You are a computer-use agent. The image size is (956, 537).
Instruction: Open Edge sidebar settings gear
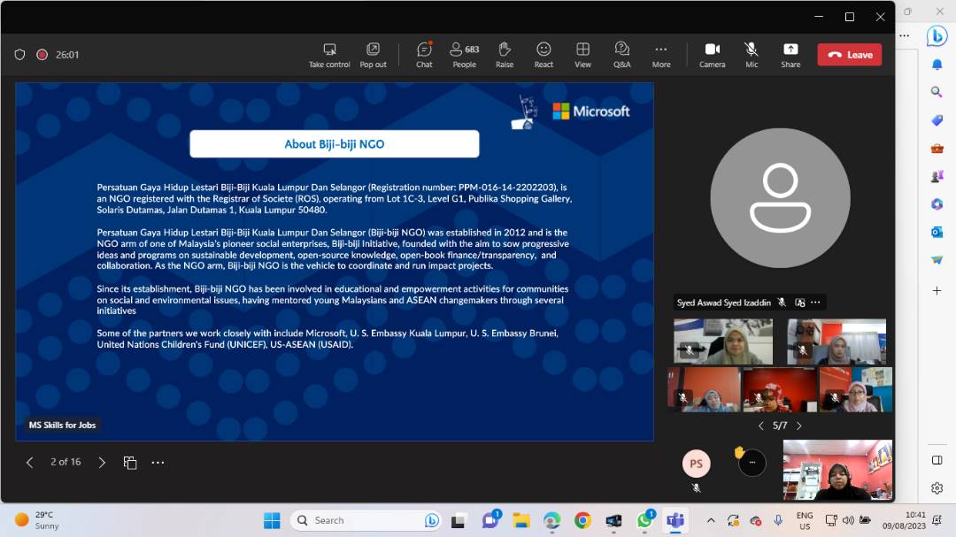coord(937,488)
